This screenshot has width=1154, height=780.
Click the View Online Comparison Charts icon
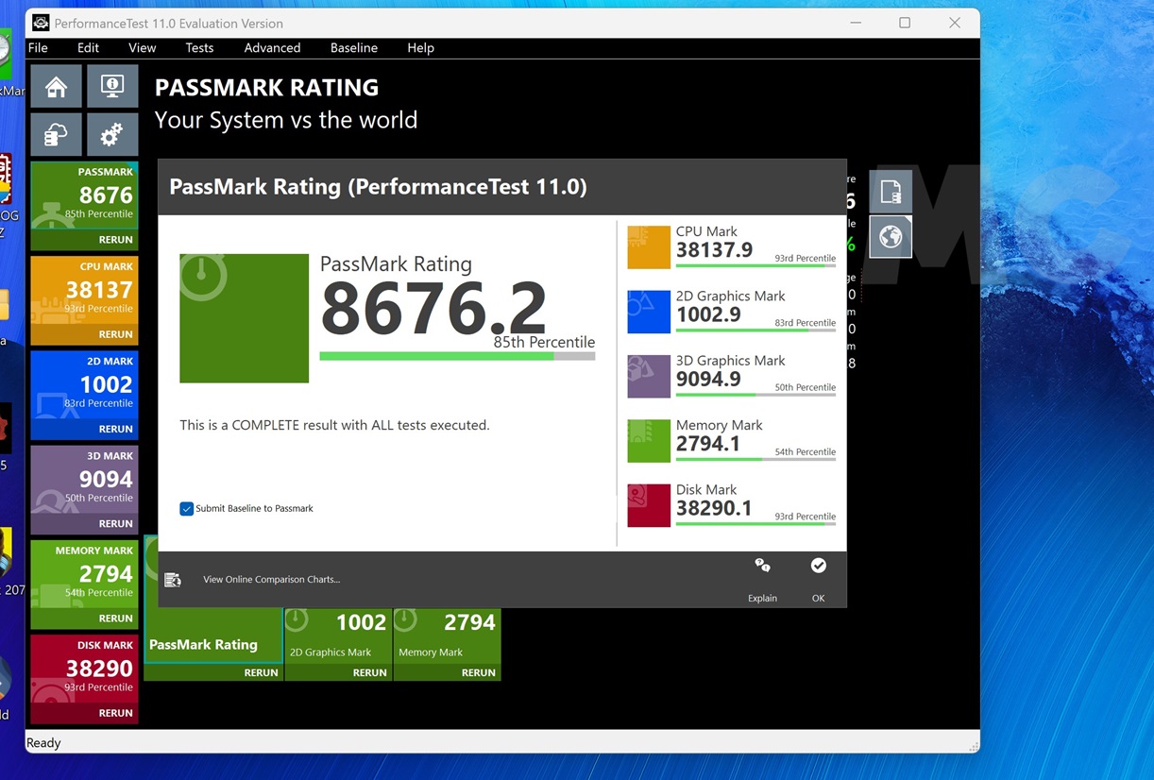point(173,579)
